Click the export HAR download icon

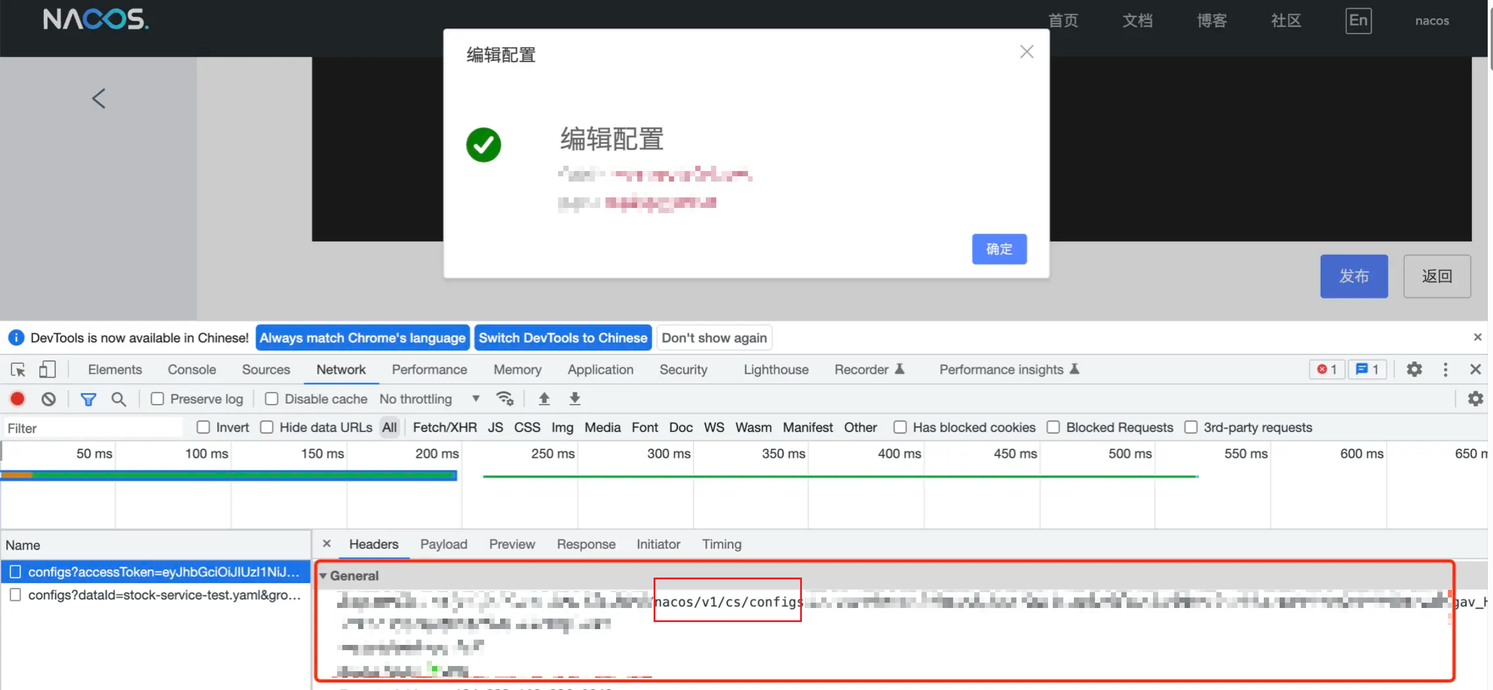pyautogui.click(x=574, y=399)
